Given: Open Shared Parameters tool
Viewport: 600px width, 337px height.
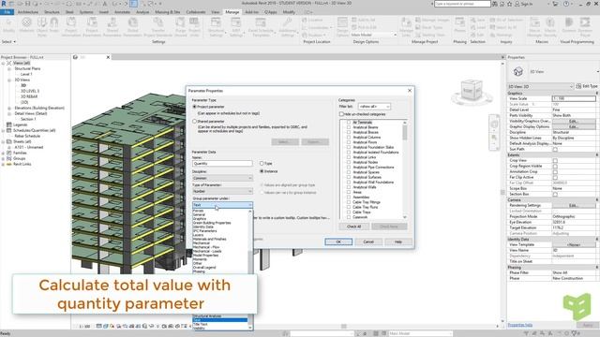Looking at the screenshot, I should click(x=112, y=27).
